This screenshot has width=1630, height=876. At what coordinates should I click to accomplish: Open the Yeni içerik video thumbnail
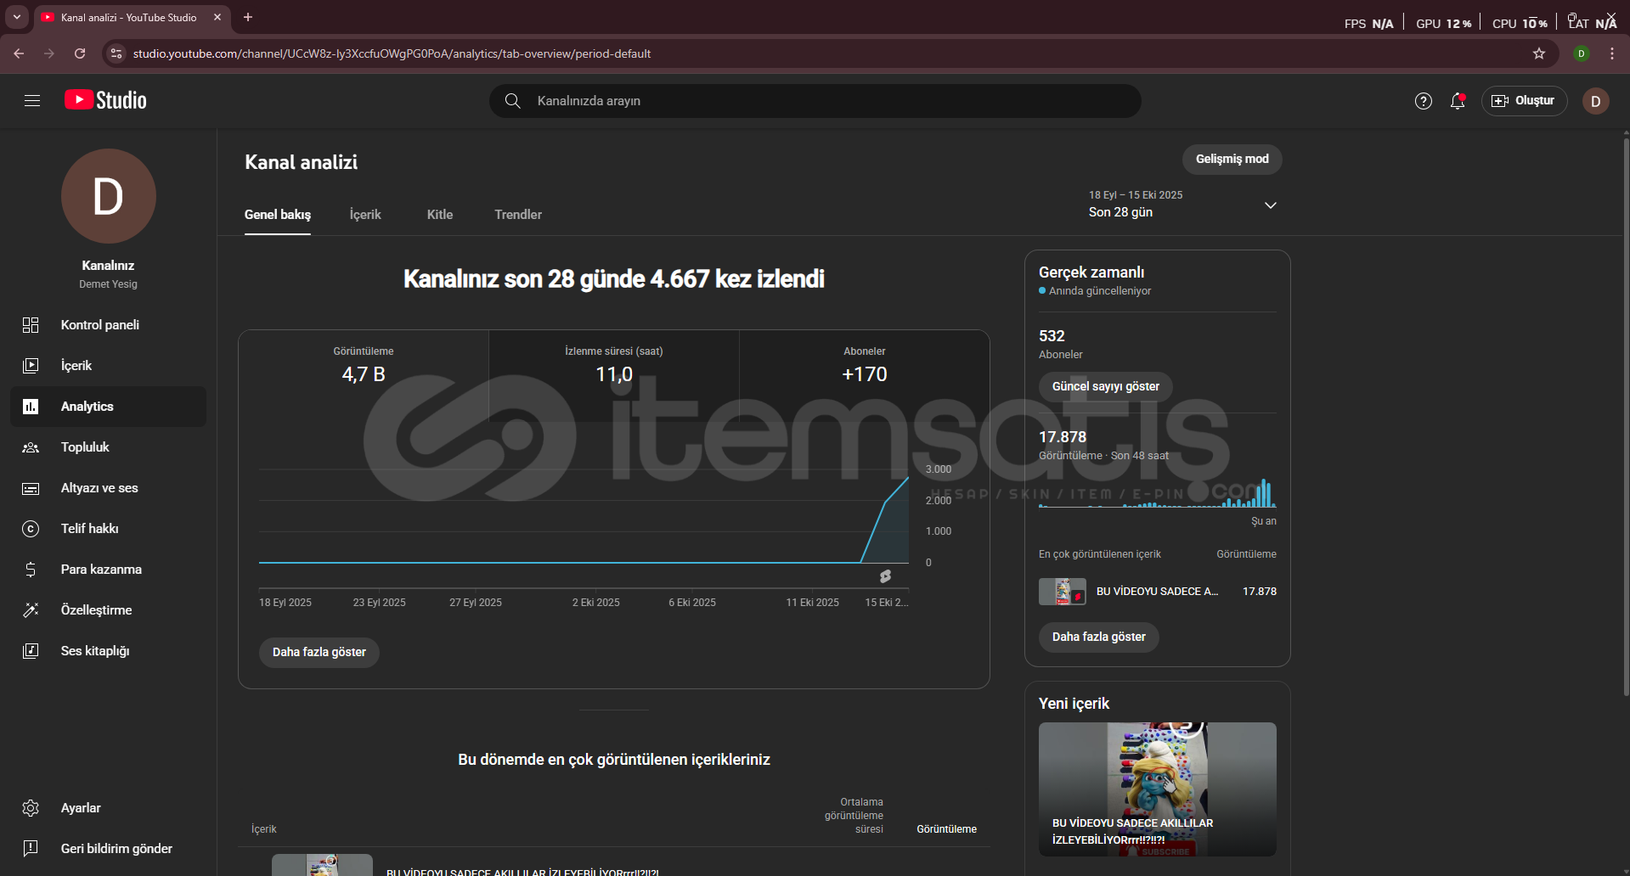point(1158,789)
